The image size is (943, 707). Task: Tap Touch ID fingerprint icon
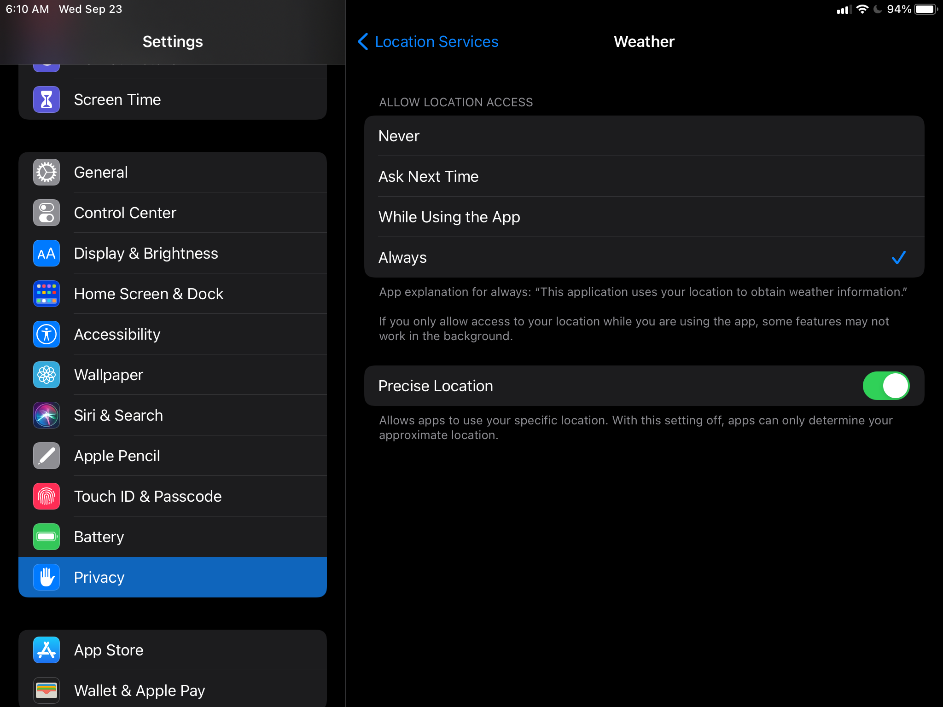47,496
